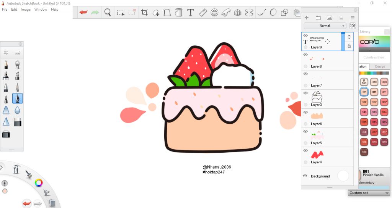
Task: Enable the French Curve tool
Action: [226, 12]
